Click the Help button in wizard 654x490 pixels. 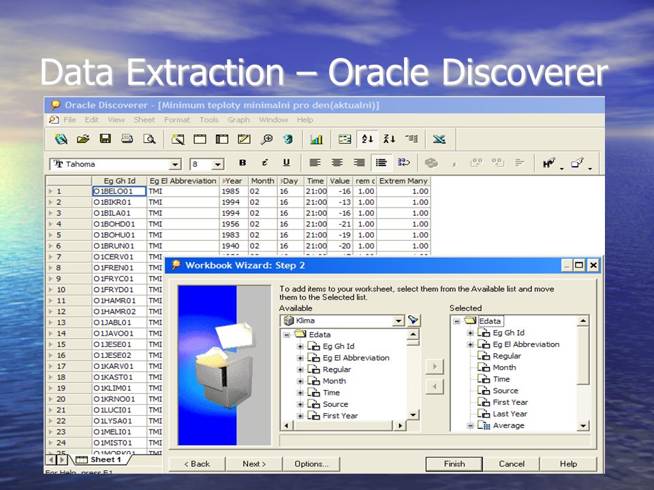[x=568, y=463]
